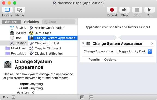Switch to the Actions tab
This screenshot has height=100, width=157.
coord(11,22)
